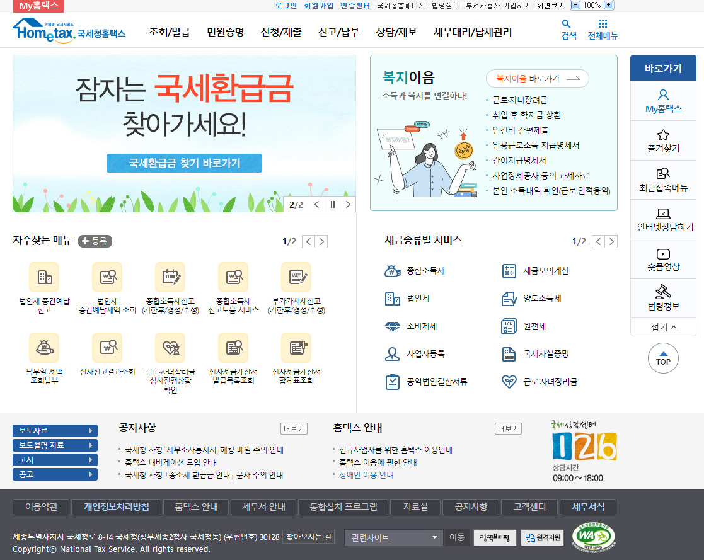
Task: Open 납부할 세액 조회납부 icon
Action: [45, 348]
